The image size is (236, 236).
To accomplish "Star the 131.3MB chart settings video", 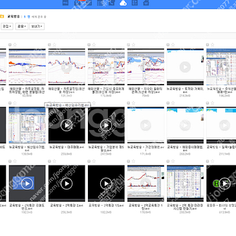I will (x=54, y=45).
